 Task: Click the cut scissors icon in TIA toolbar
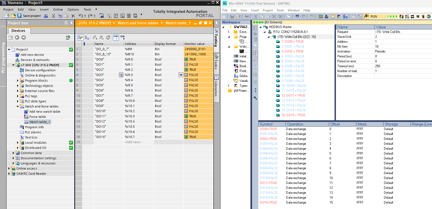pyautogui.click(x=53, y=16)
